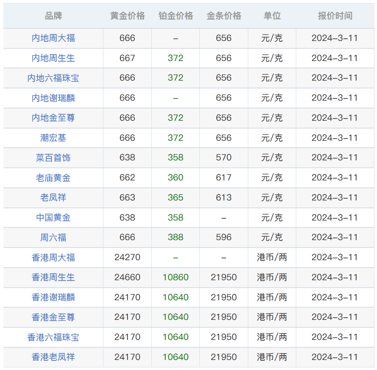
Task: Open the 内地周生生 brand link
Action: coord(53,58)
